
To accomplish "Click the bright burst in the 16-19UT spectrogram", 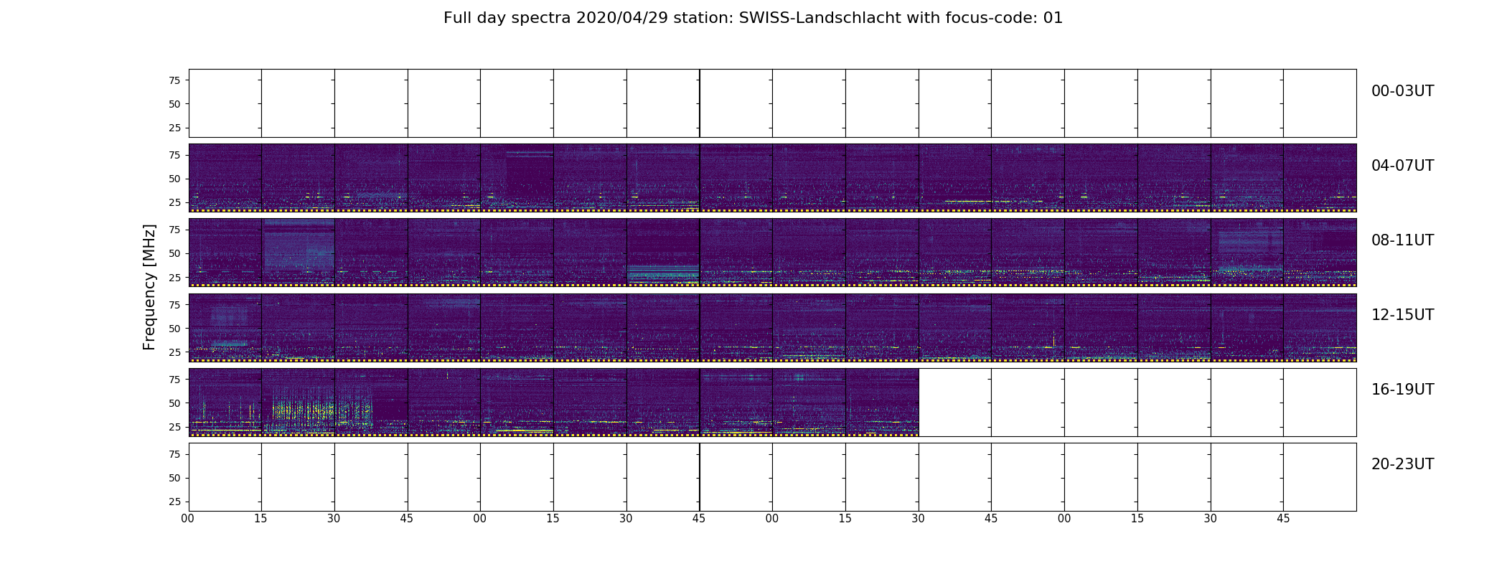I will [x=321, y=408].
